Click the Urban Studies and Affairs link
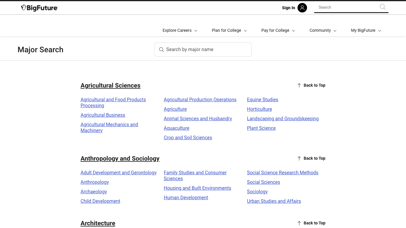This screenshot has width=406, height=228. tap(274, 201)
